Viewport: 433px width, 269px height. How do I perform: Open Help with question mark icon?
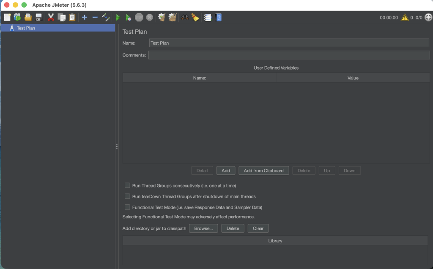point(219,17)
